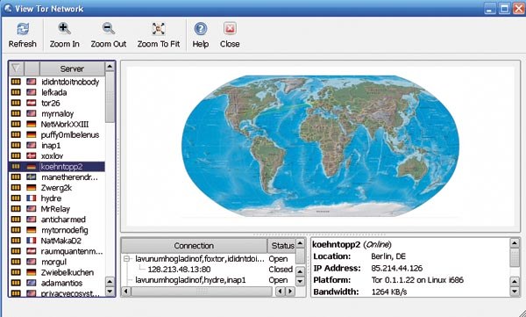Click the up arrow at the top of the server list scrollbar

tap(110, 67)
